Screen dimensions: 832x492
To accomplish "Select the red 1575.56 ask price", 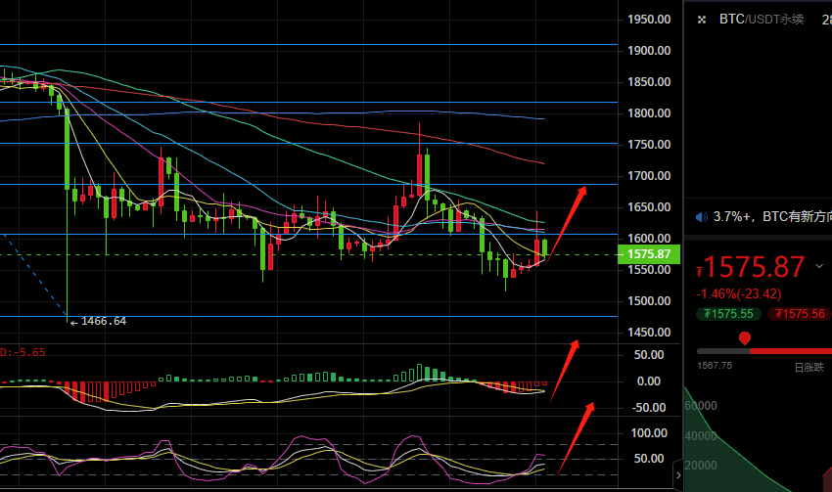I will click(799, 314).
